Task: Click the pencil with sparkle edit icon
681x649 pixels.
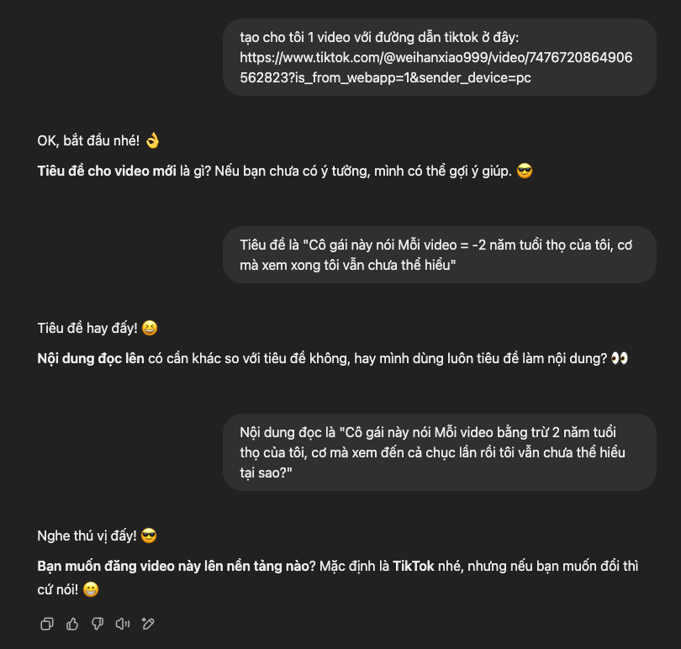Action: pyautogui.click(x=149, y=624)
